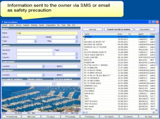Expand the yacht Type dropdown

point(35,41)
